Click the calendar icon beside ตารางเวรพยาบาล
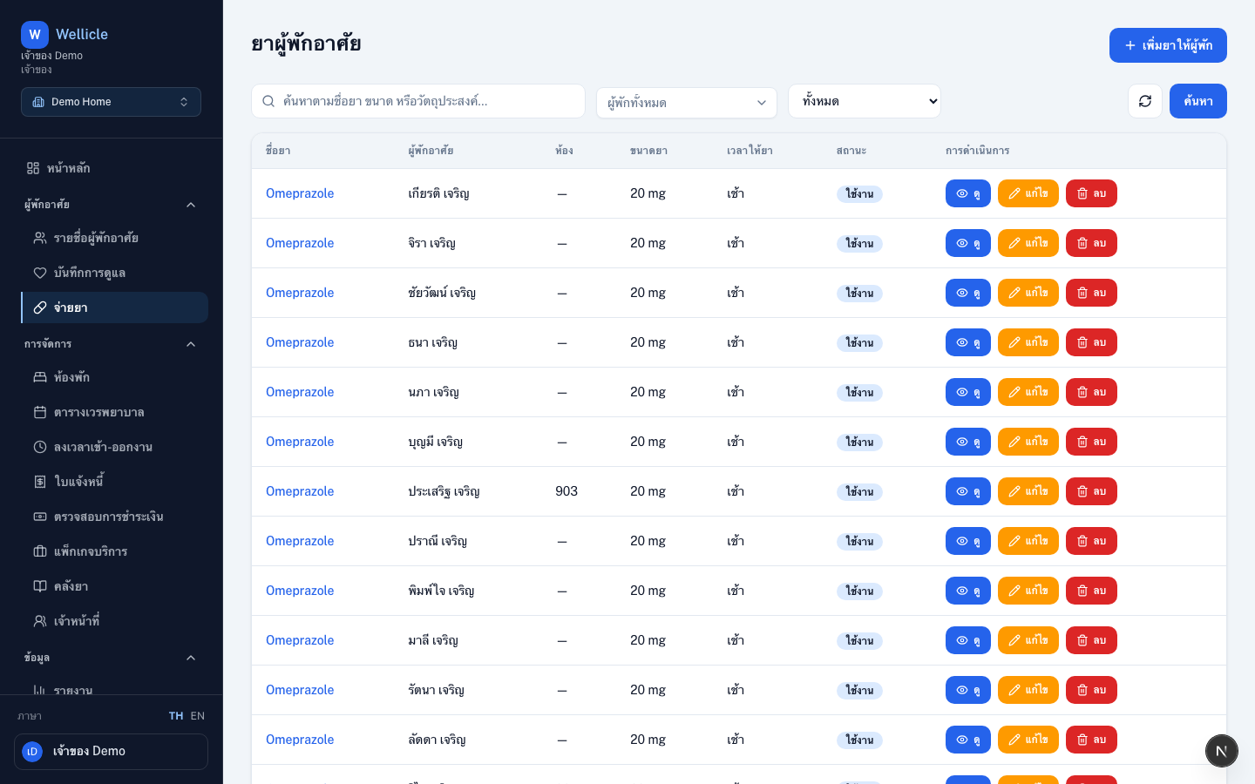 click(40, 412)
